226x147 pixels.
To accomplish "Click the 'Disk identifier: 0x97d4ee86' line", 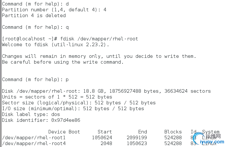I will [41, 120].
